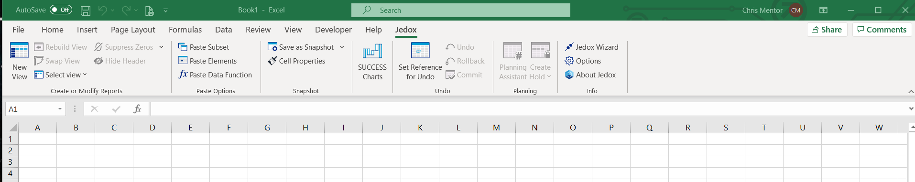Viewport: 915px width, 182px height.
Task: Select cell B2
Action: point(76,150)
